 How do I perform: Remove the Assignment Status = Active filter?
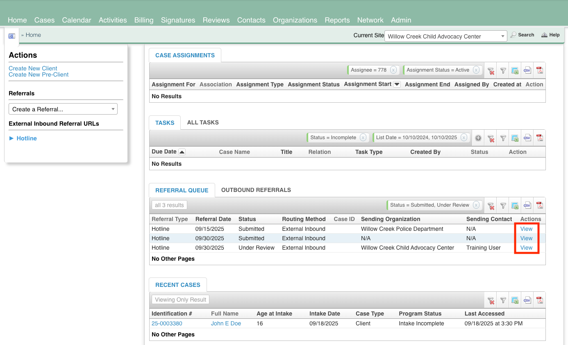point(476,70)
